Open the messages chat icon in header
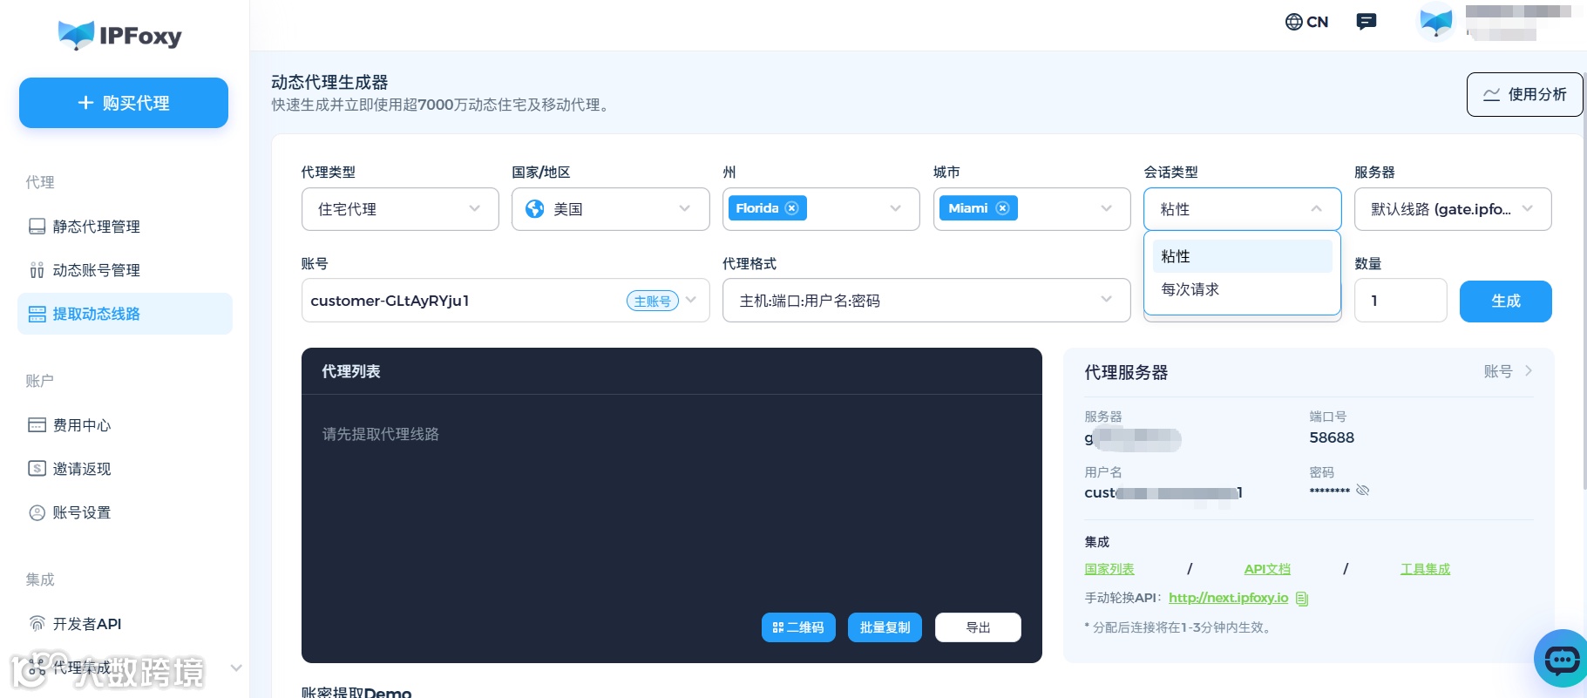Image resolution: width=1587 pixels, height=698 pixels. click(1366, 22)
